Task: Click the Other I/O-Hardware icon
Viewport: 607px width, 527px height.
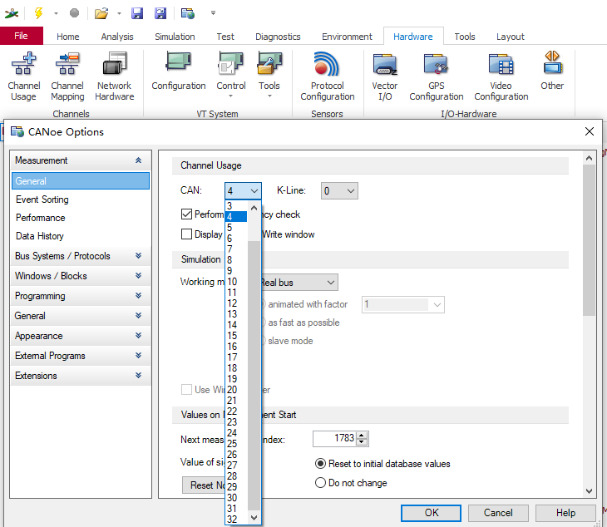Action: click(552, 71)
